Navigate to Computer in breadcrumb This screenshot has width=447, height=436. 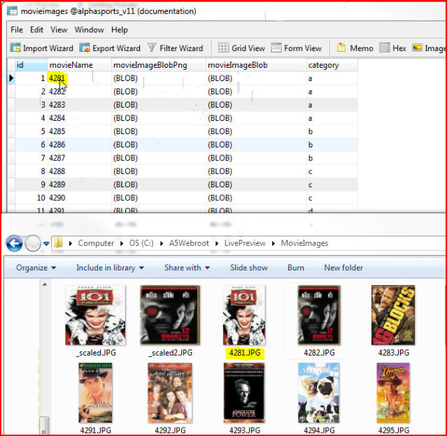click(x=96, y=243)
